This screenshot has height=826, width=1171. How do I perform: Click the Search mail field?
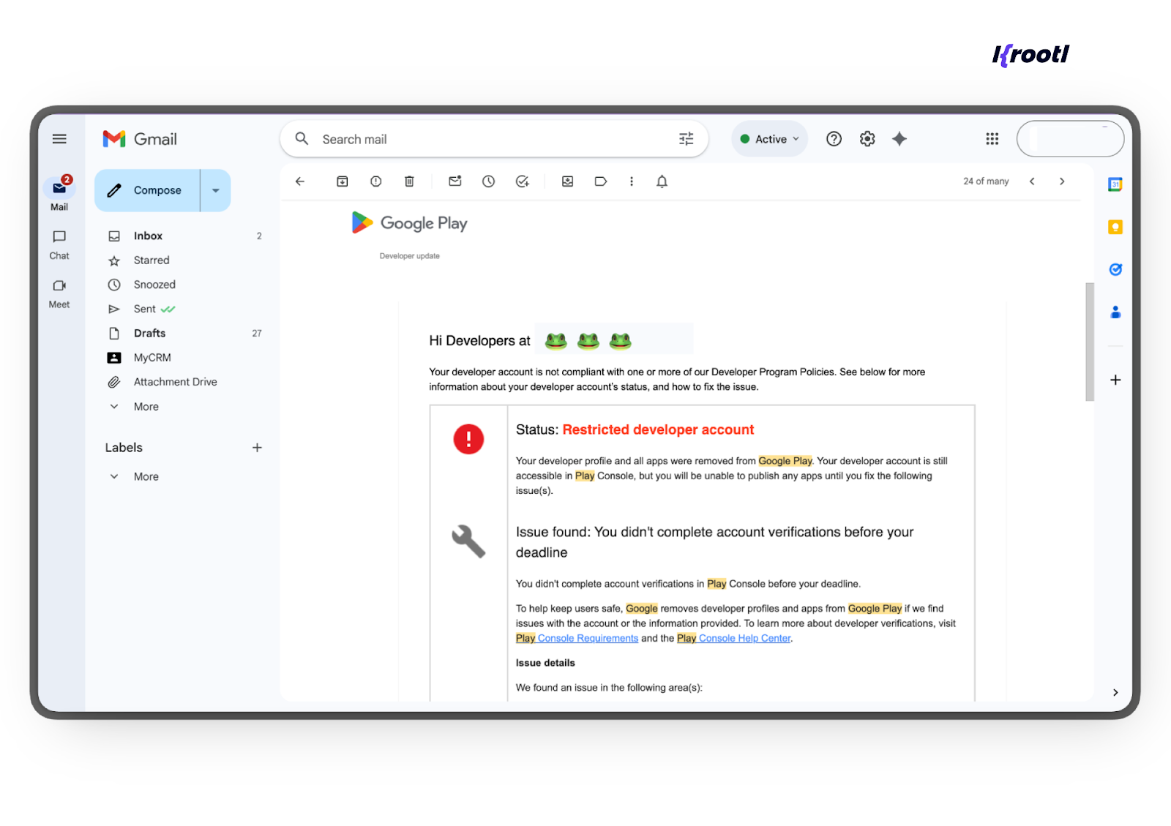(494, 139)
